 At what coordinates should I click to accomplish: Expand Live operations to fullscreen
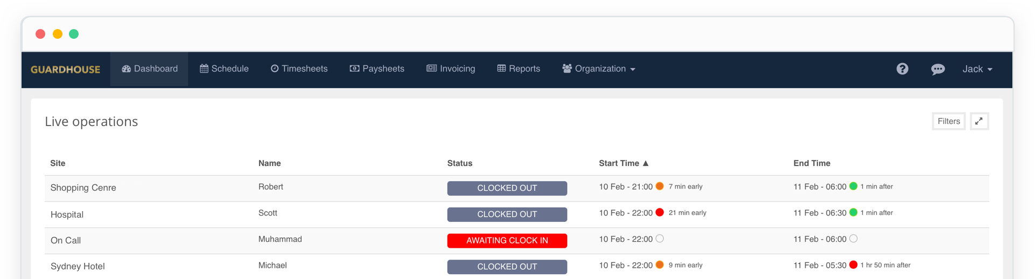click(979, 121)
